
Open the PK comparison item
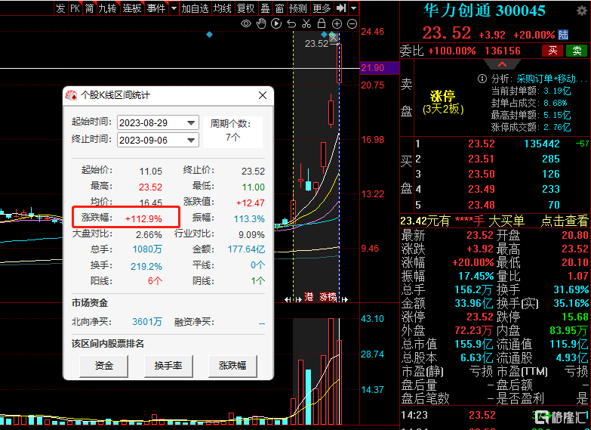click(x=75, y=8)
